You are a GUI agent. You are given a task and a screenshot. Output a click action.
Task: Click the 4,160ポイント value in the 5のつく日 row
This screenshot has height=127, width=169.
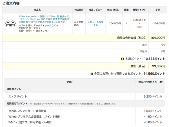coord(153,122)
